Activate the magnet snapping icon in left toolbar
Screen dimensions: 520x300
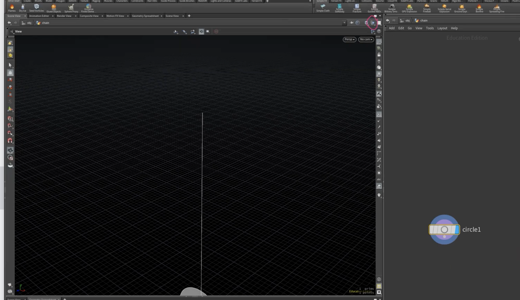click(10, 141)
